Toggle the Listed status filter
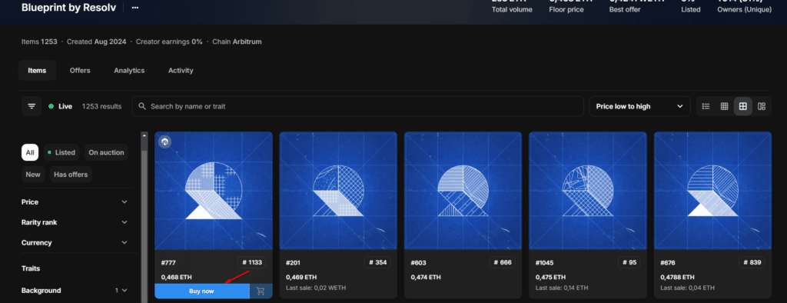Screen dimensions: 787x303 [x=61, y=152]
